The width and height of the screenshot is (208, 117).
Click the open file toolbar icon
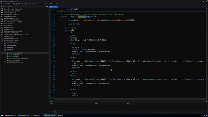(x=34, y=4)
